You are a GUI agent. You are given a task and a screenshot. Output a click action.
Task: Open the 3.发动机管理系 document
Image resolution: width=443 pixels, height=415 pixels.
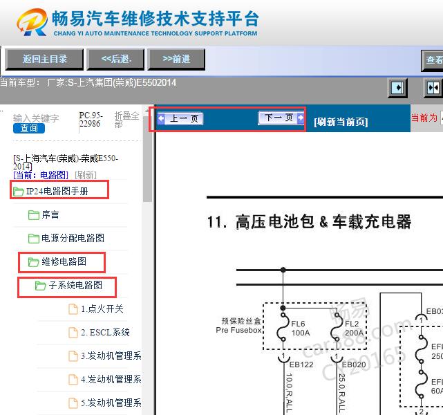click(111, 356)
